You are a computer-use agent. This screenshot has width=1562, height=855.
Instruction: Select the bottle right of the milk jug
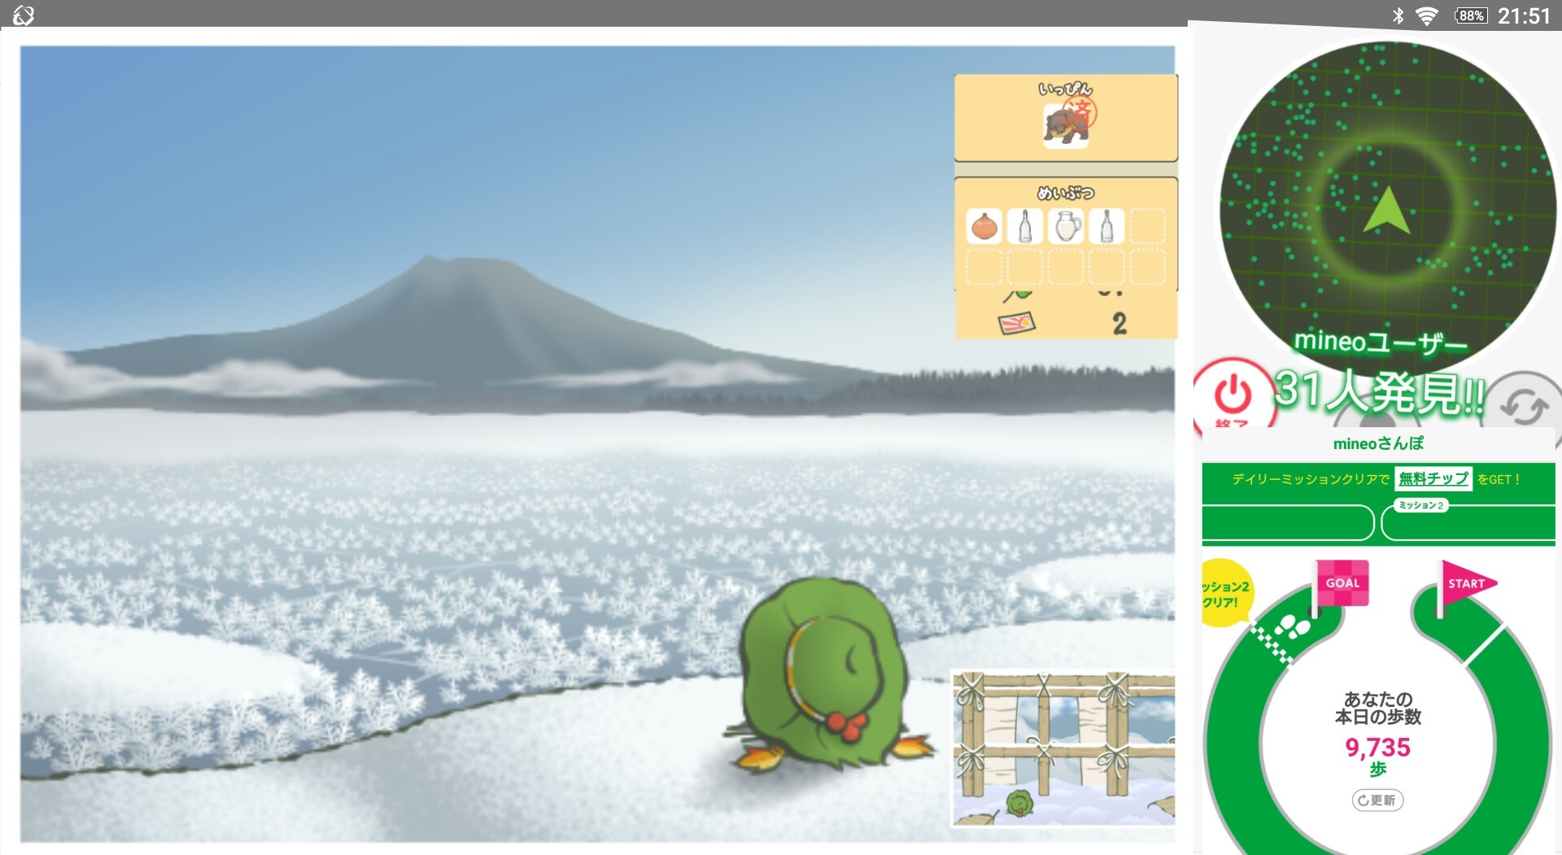tap(1106, 226)
